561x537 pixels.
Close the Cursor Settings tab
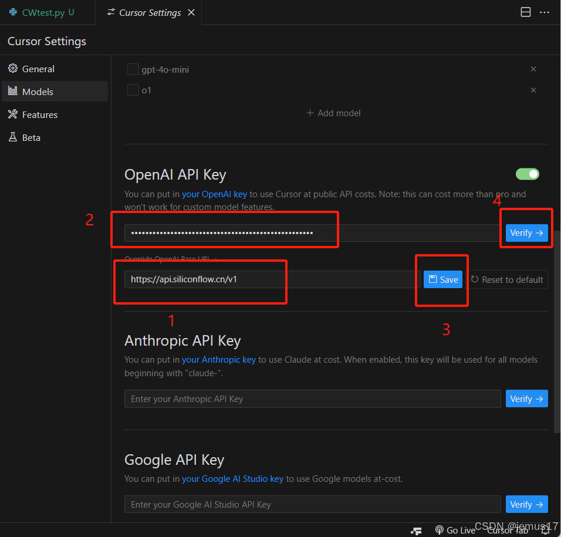pos(191,12)
